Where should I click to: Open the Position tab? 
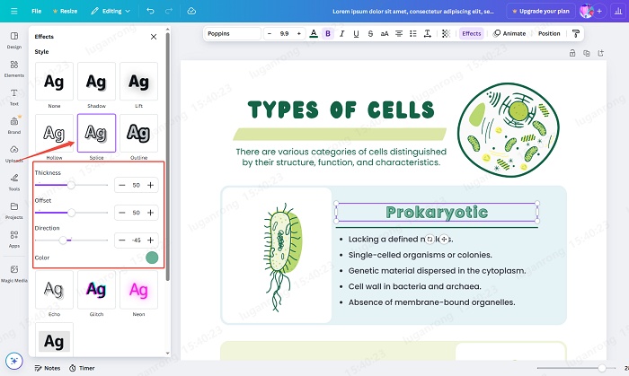pyautogui.click(x=549, y=33)
